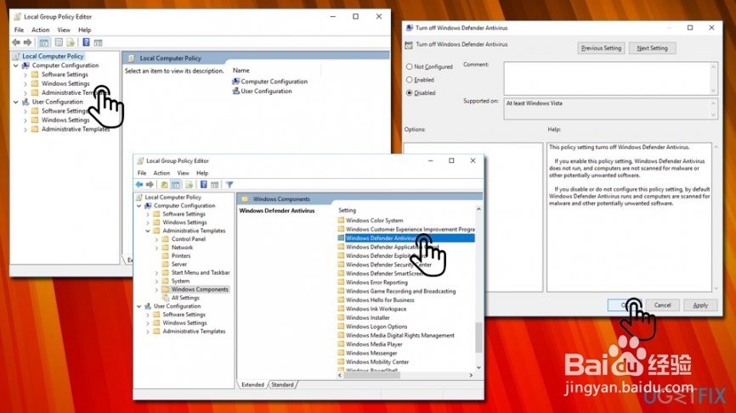736x413 pixels.
Task: Click the Previous Setting button
Action: tap(601, 47)
